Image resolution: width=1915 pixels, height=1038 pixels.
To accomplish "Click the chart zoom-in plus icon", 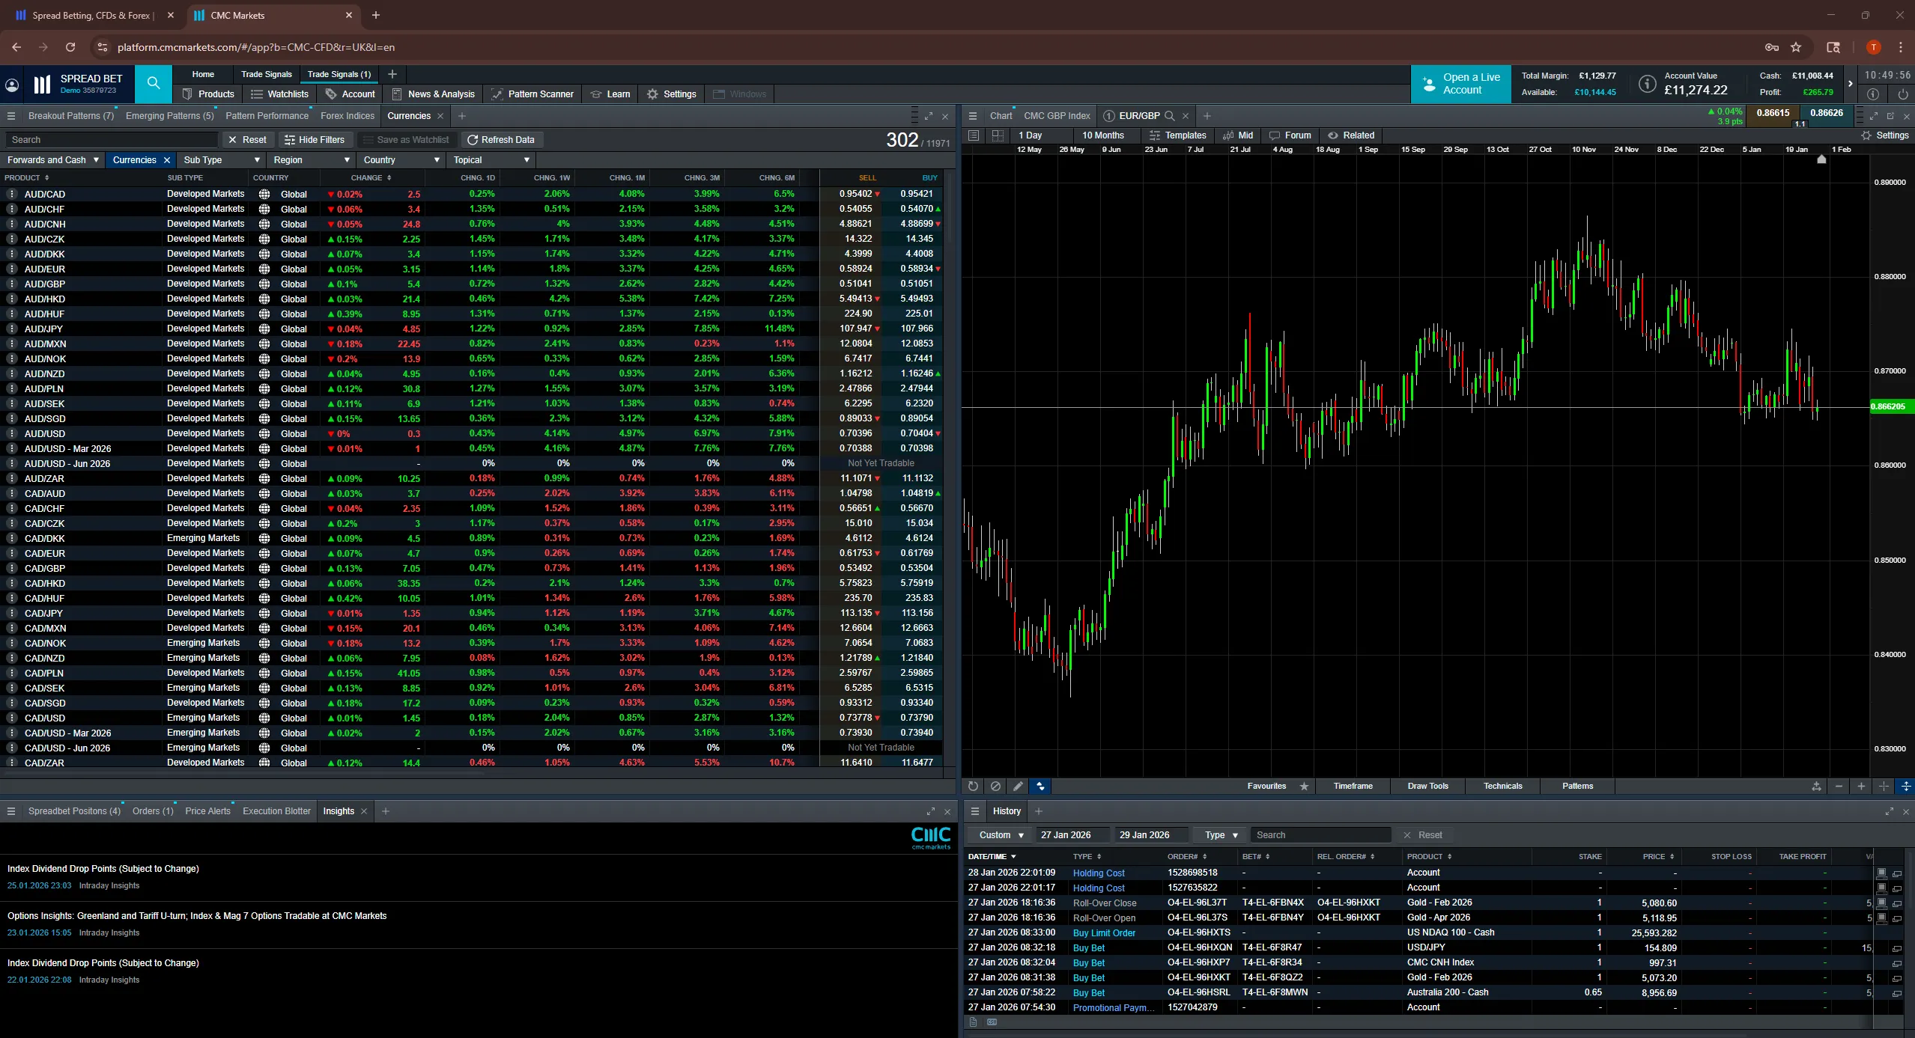I will tap(1861, 786).
